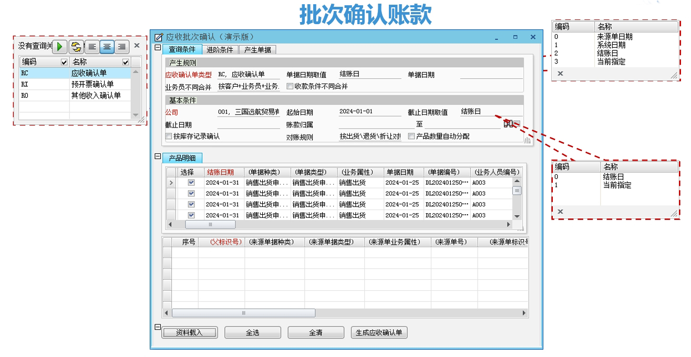Choose 当前指定 in the two-option popup
This screenshot has height=357, width=691.
pyautogui.click(x=617, y=185)
